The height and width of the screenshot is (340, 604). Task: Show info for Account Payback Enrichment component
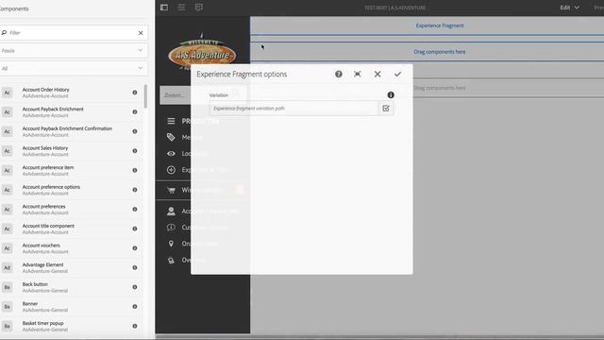click(x=135, y=111)
